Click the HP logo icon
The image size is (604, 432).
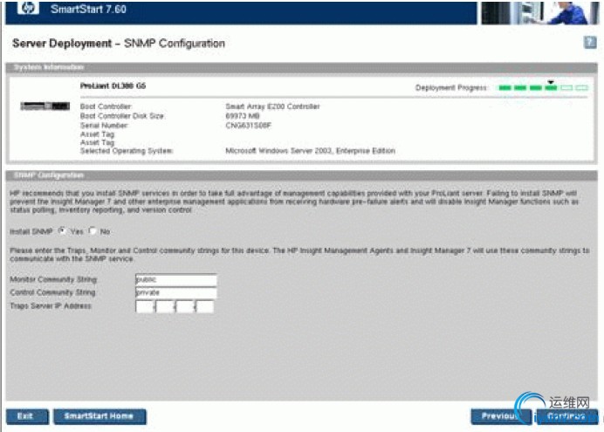(x=28, y=8)
